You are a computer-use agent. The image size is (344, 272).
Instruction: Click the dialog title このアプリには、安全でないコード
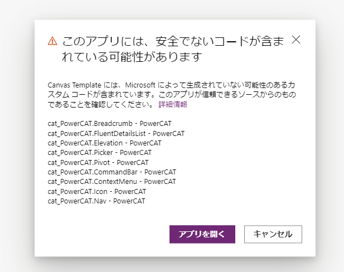point(173,49)
